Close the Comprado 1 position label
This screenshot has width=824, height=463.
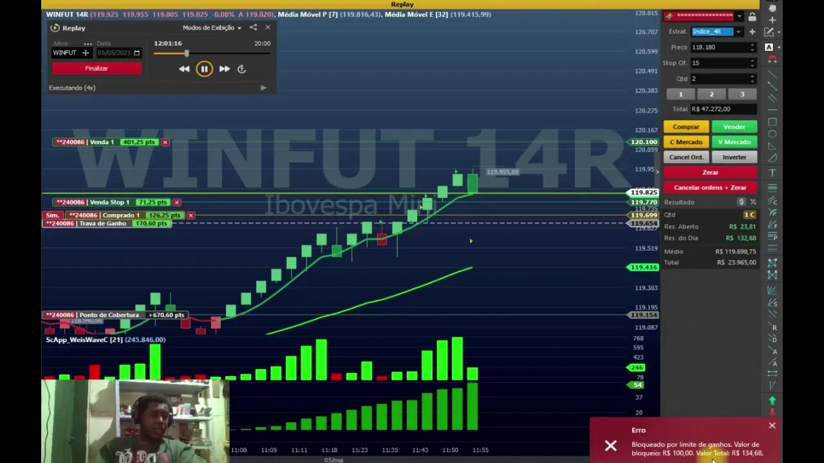(x=191, y=215)
